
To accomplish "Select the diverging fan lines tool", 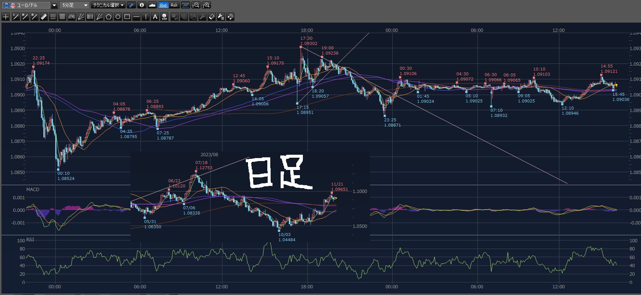I will (99, 17).
